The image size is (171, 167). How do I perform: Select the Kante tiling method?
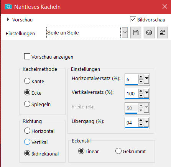pyautogui.click(x=27, y=81)
